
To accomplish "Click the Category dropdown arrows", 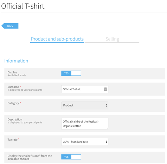I will pyautogui.click(x=107, y=105).
